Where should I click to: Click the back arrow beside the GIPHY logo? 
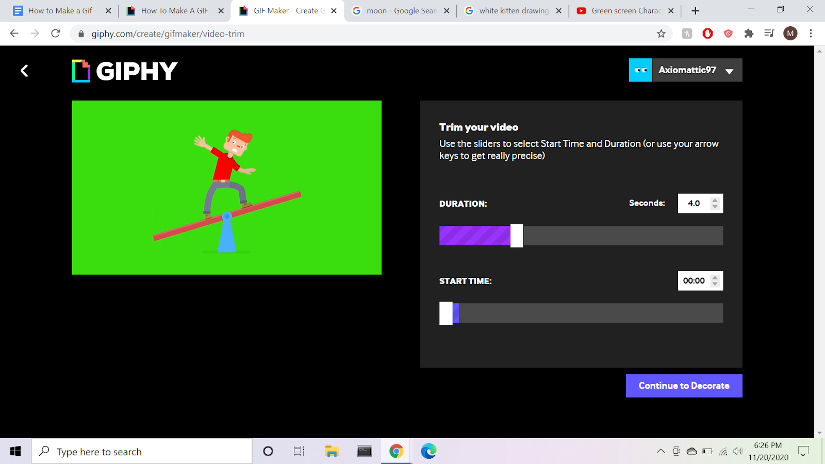point(24,71)
